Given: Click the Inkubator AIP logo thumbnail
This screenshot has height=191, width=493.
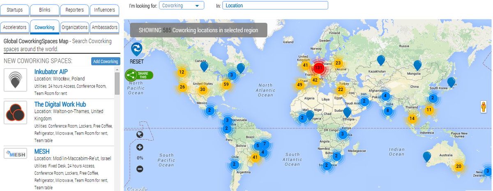Looking at the screenshot, I should click(16, 80).
